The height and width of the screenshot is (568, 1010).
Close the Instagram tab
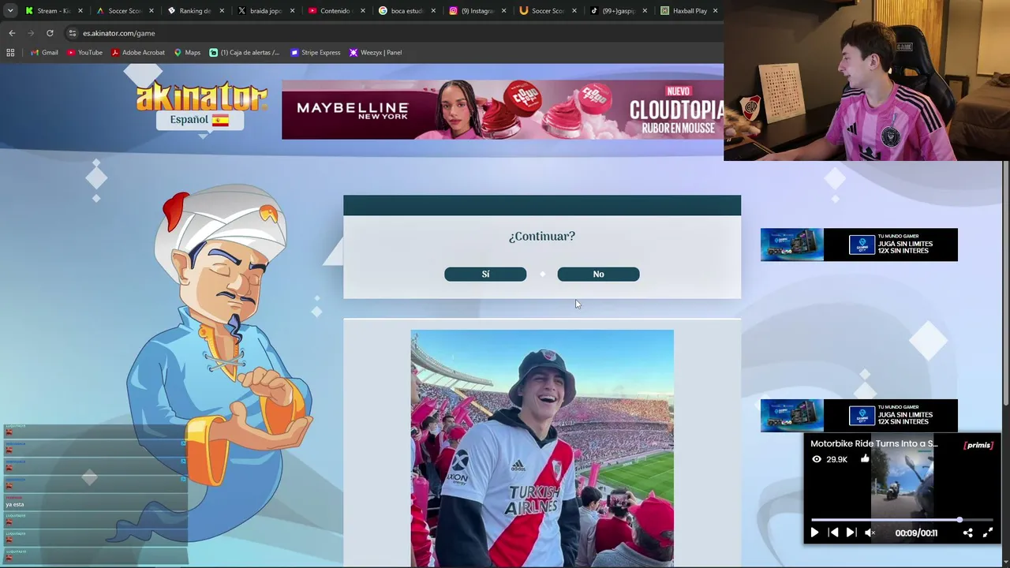pyautogui.click(x=503, y=11)
